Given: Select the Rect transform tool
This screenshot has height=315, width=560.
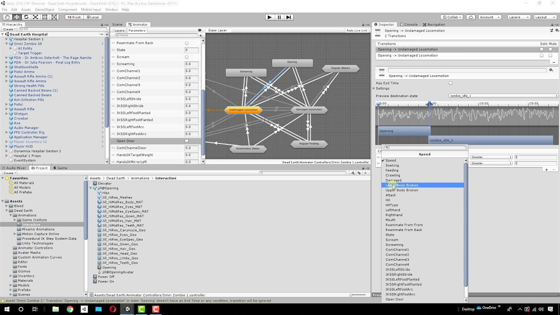Looking at the screenshot, I should click(x=45, y=17).
